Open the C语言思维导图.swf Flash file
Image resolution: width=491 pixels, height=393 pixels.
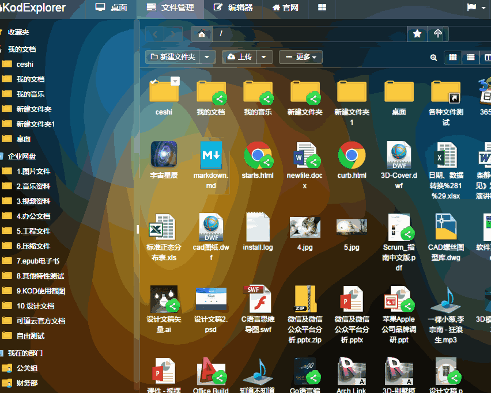click(x=257, y=298)
